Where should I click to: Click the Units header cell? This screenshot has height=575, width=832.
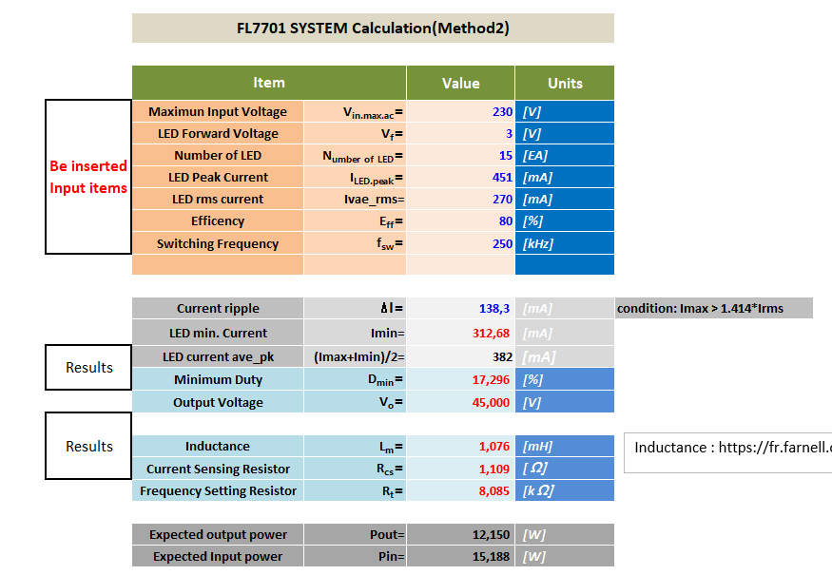565,83
